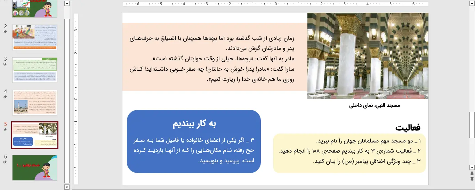The height and width of the screenshot is (190, 475).
Task: Select the yellow activity list box
Action: pos(349,153)
